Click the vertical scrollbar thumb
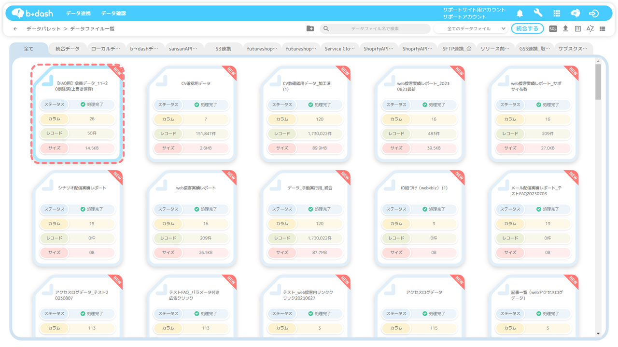This screenshot has width=618, height=347. pos(598,81)
